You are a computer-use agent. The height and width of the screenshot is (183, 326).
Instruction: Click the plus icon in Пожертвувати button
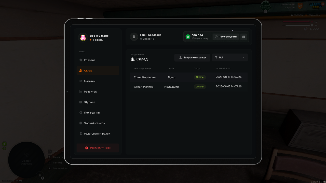[216, 37]
